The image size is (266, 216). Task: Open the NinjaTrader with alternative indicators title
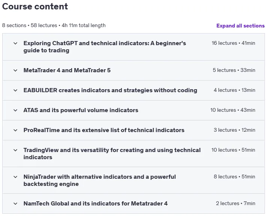point(99,180)
